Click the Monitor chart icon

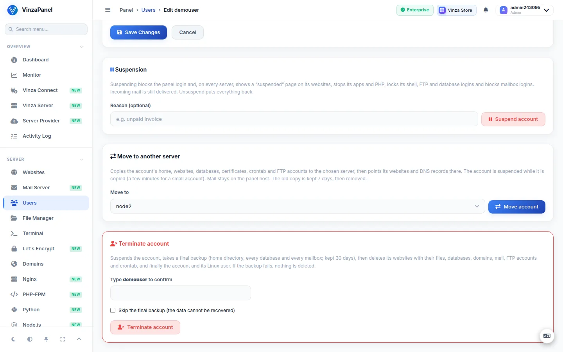click(14, 75)
